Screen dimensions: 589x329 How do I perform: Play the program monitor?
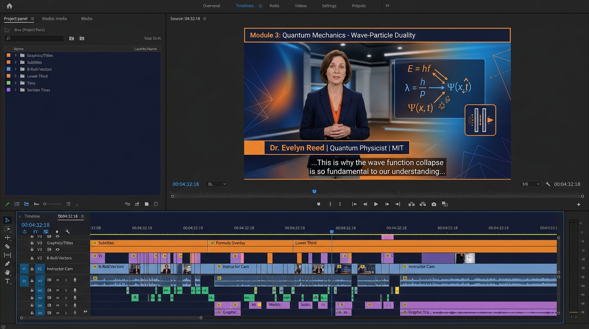376,204
